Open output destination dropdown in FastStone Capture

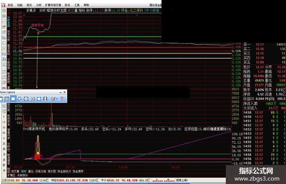pos(54,99)
